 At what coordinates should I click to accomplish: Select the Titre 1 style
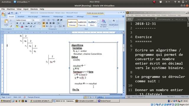(92, 23)
